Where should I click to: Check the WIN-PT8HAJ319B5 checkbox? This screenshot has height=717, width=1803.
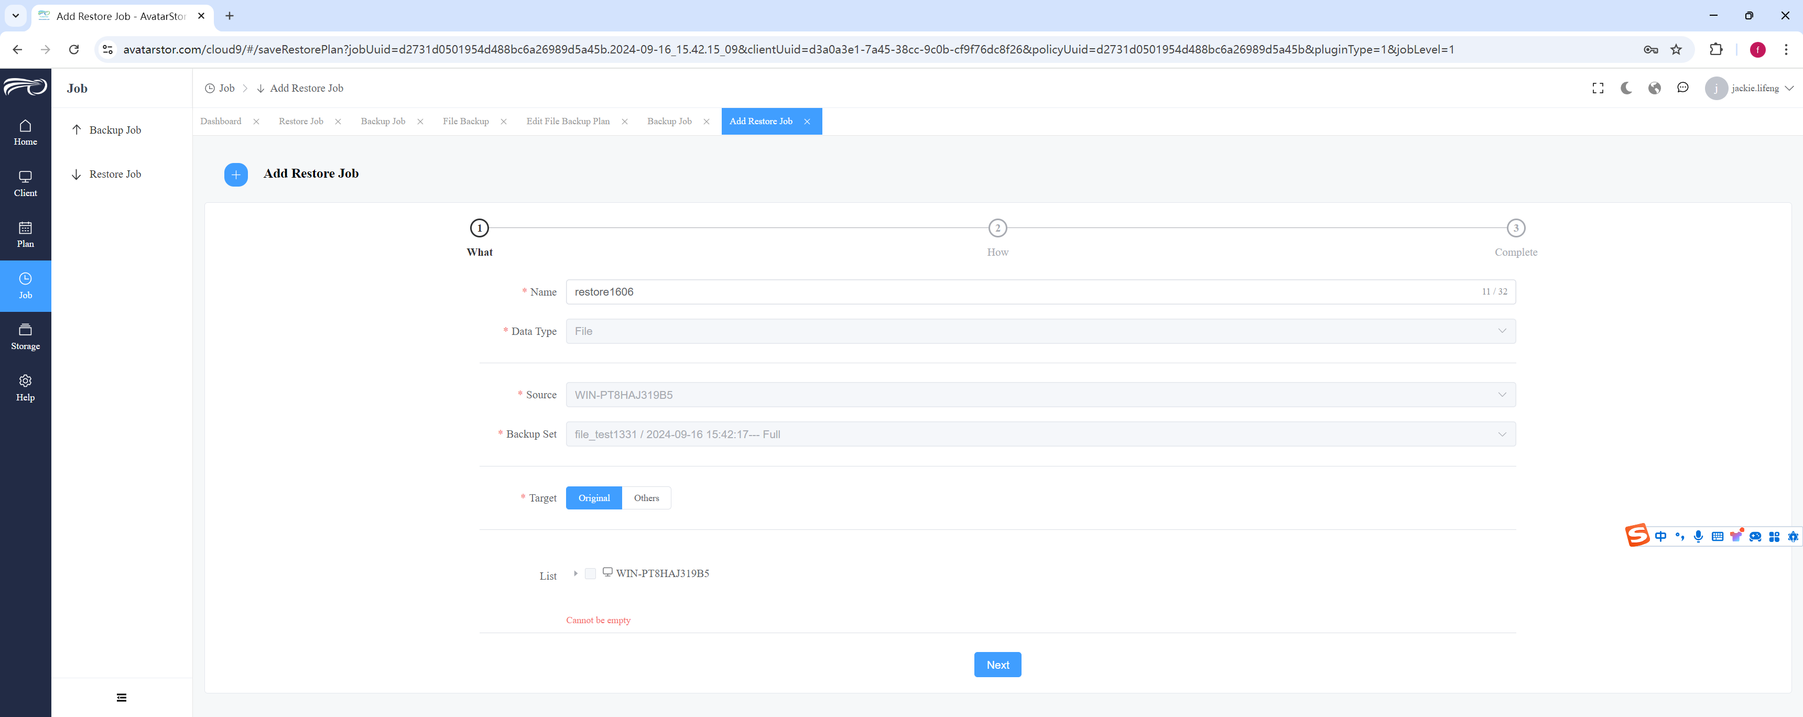coord(590,573)
